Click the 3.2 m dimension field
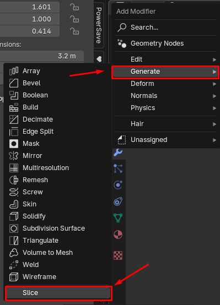Image resolution: width=220 pixels, height=305 pixels. pyautogui.click(x=42, y=56)
